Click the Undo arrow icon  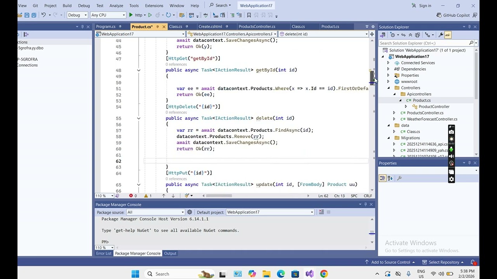click(x=43, y=15)
